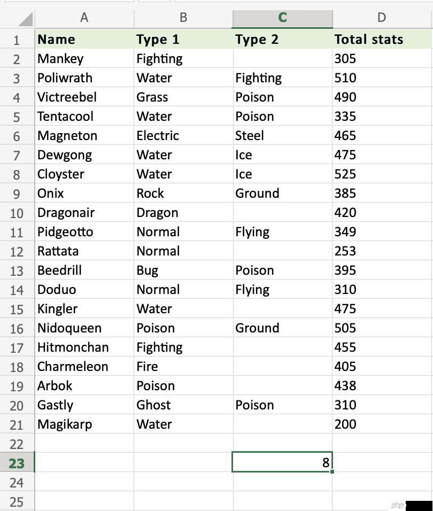
Task: Click the Name header cell
Action: point(84,39)
